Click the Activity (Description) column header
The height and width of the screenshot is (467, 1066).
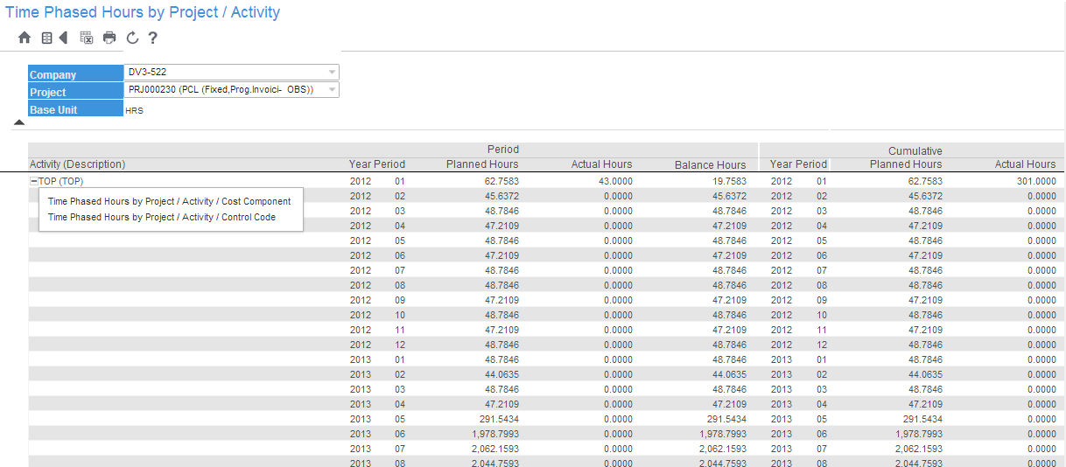[78, 164]
